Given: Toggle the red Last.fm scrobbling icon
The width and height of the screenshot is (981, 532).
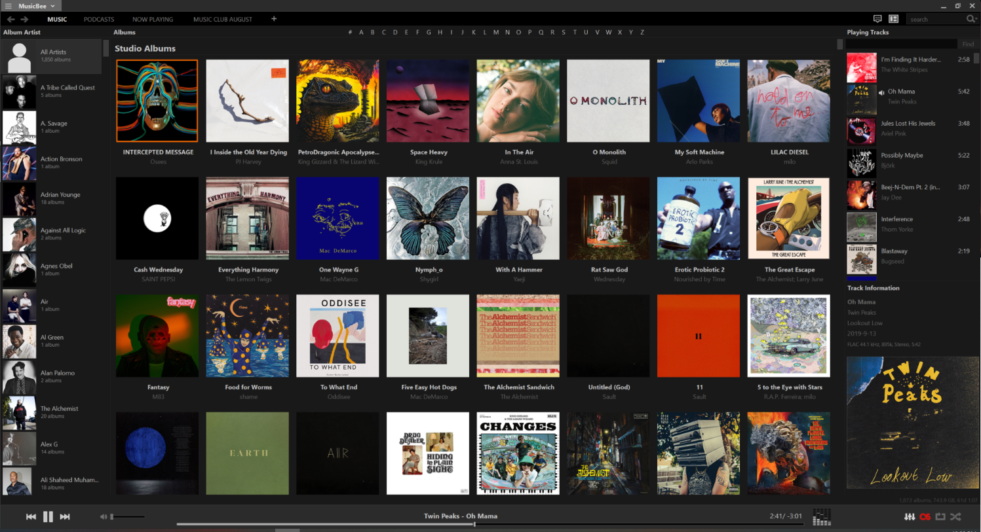Looking at the screenshot, I should coord(925,517).
